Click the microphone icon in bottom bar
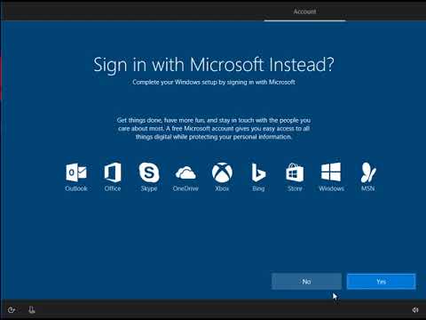The image size is (426, 320). click(32, 310)
